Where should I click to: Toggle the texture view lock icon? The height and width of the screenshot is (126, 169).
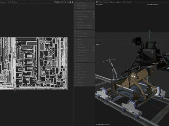tap(68, 2)
